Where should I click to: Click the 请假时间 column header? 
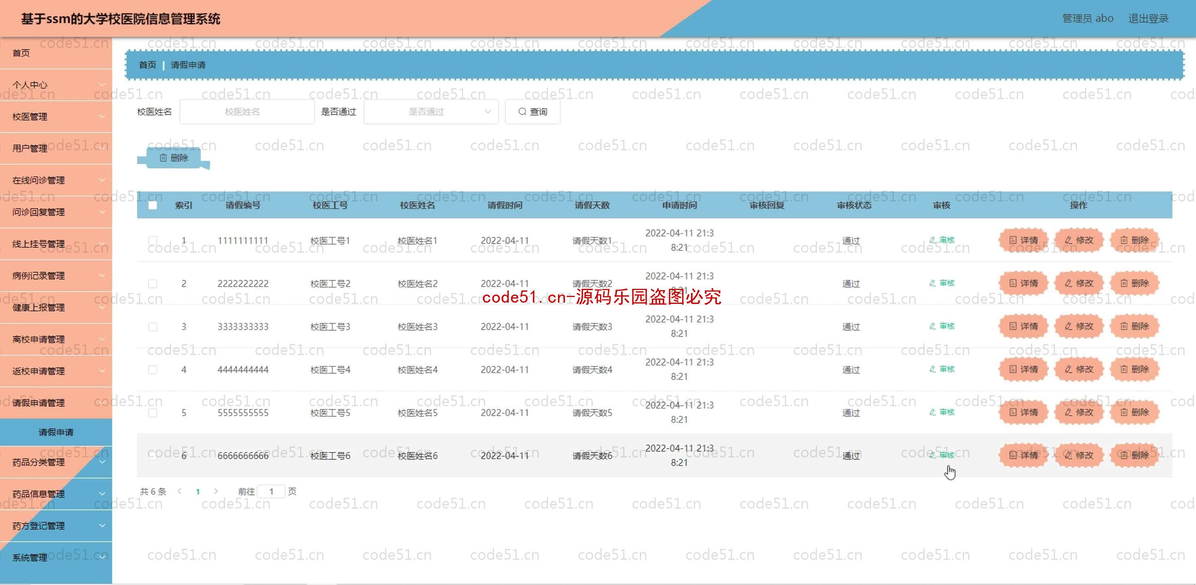[x=505, y=205]
